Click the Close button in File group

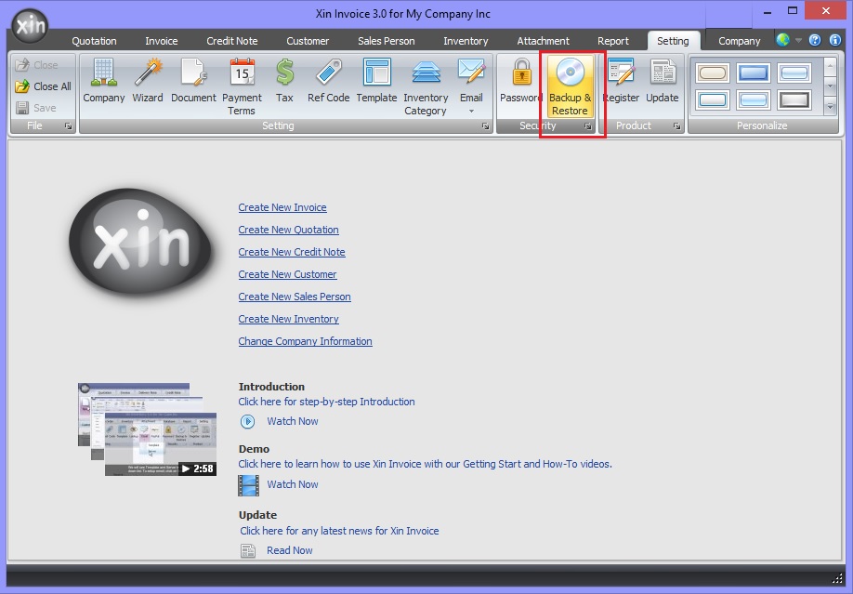(x=36, y=65)
